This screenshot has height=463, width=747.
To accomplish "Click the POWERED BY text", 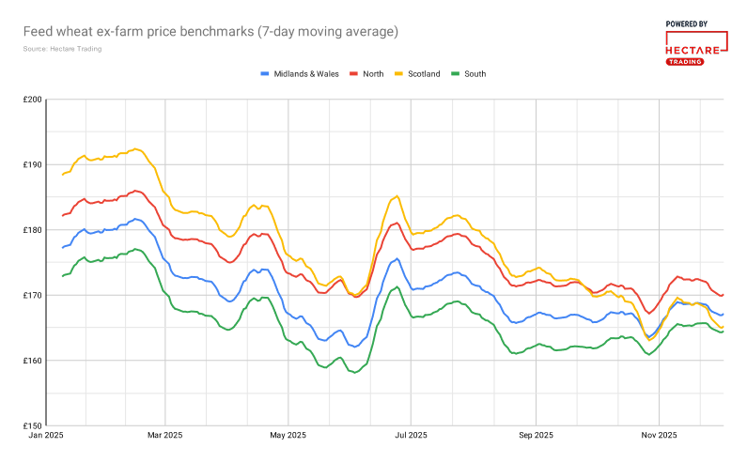I will click(x=686, y=23).
